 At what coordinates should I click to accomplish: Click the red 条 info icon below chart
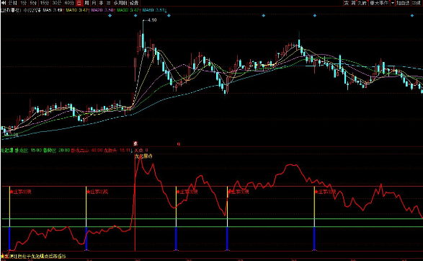pos(135,143)
